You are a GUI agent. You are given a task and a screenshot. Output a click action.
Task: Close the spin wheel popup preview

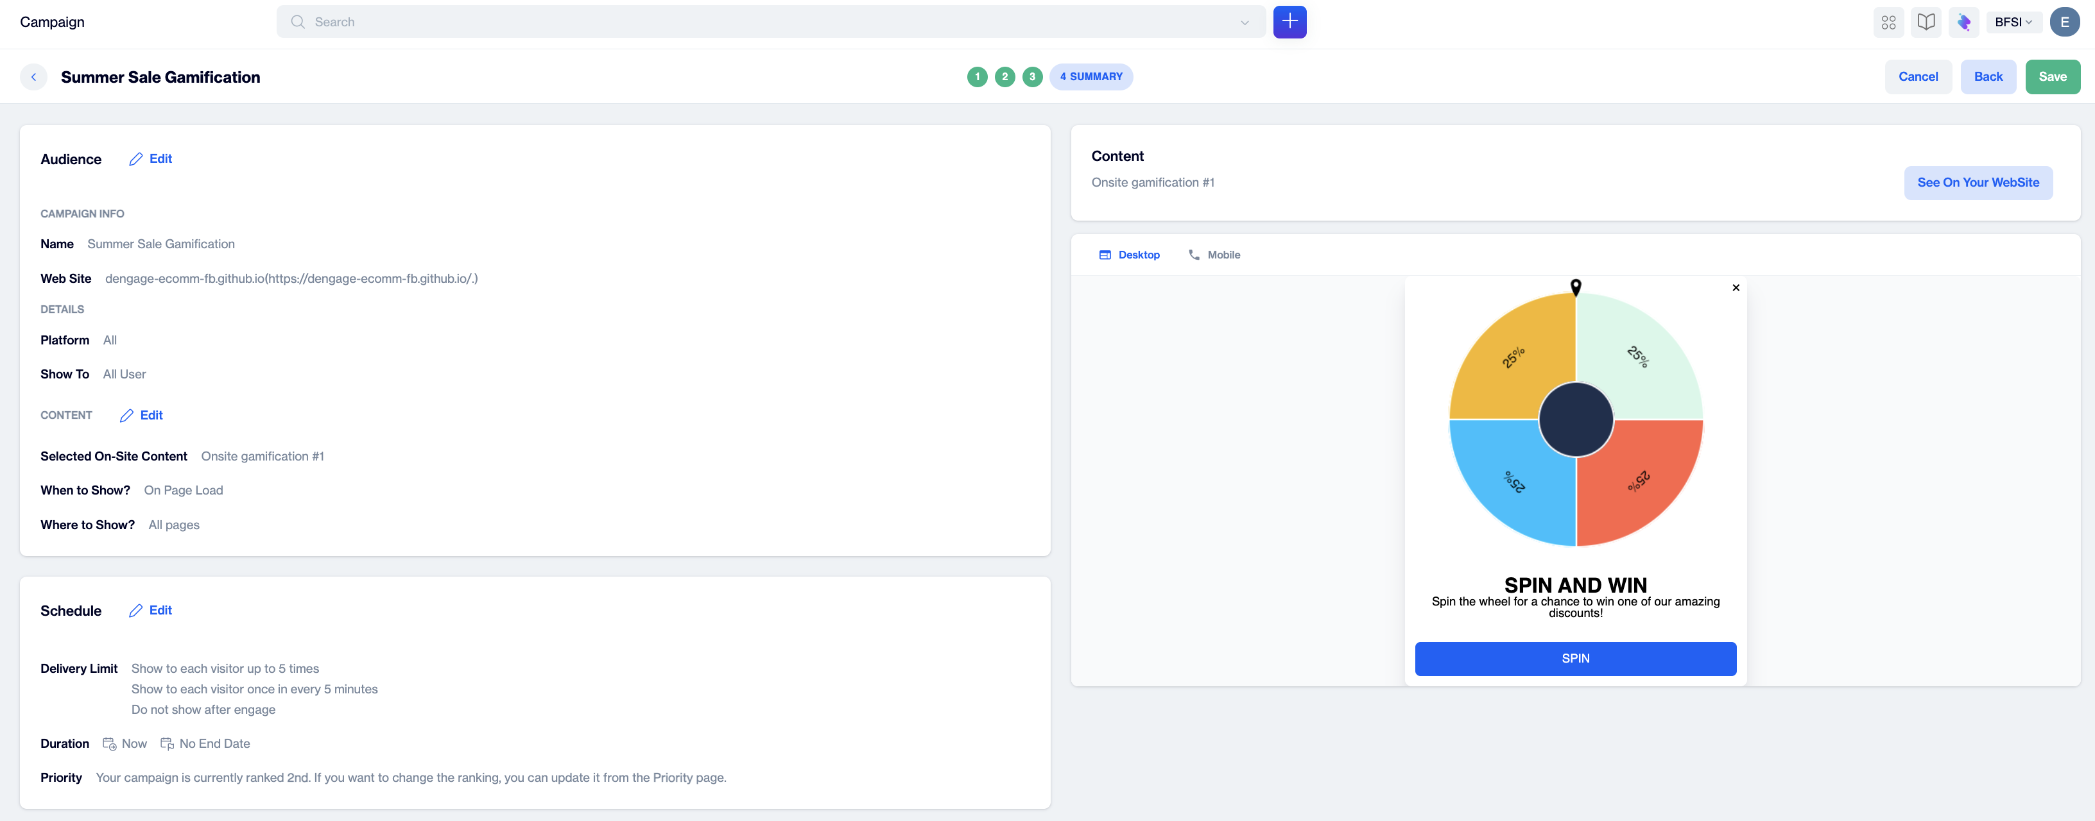coord(1736,288)
